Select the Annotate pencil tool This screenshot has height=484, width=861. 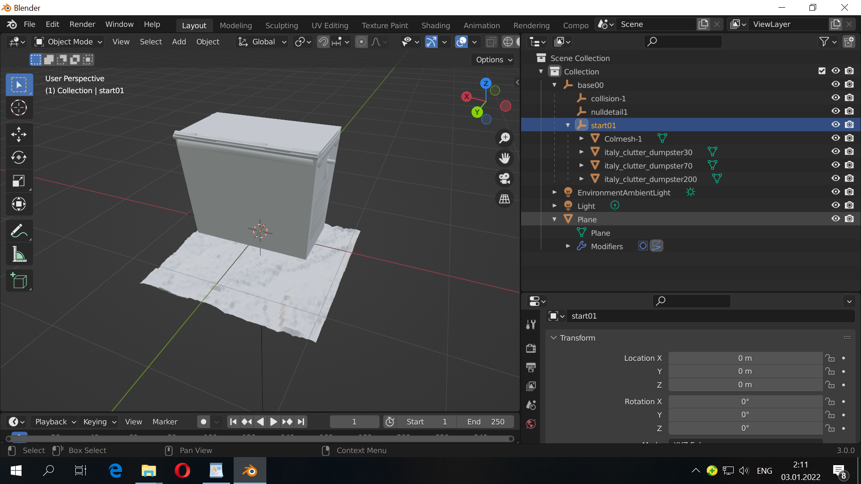pyautogui.click(x=19, y=231)
